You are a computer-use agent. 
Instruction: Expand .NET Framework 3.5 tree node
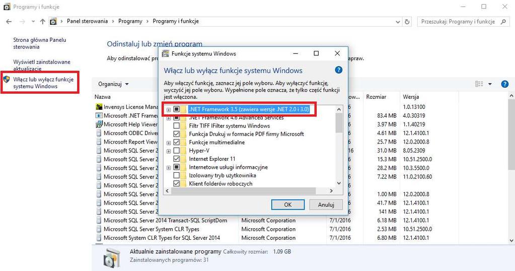(169, 110)
